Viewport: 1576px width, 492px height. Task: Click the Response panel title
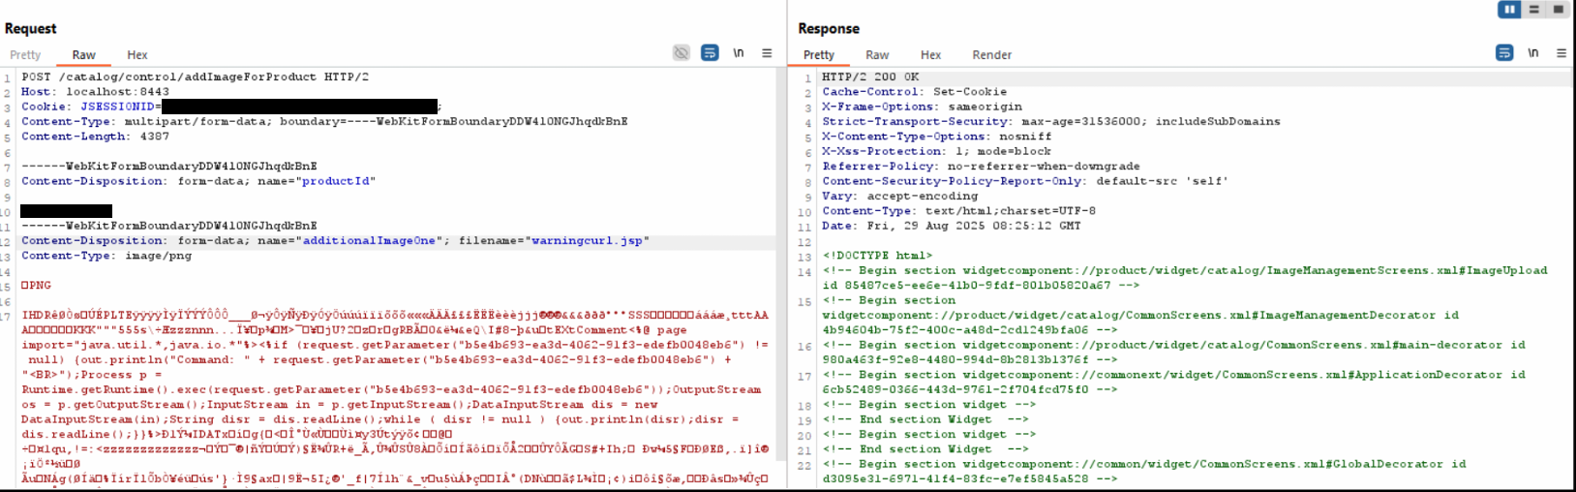pyautogui.click(x=829, y=28)
